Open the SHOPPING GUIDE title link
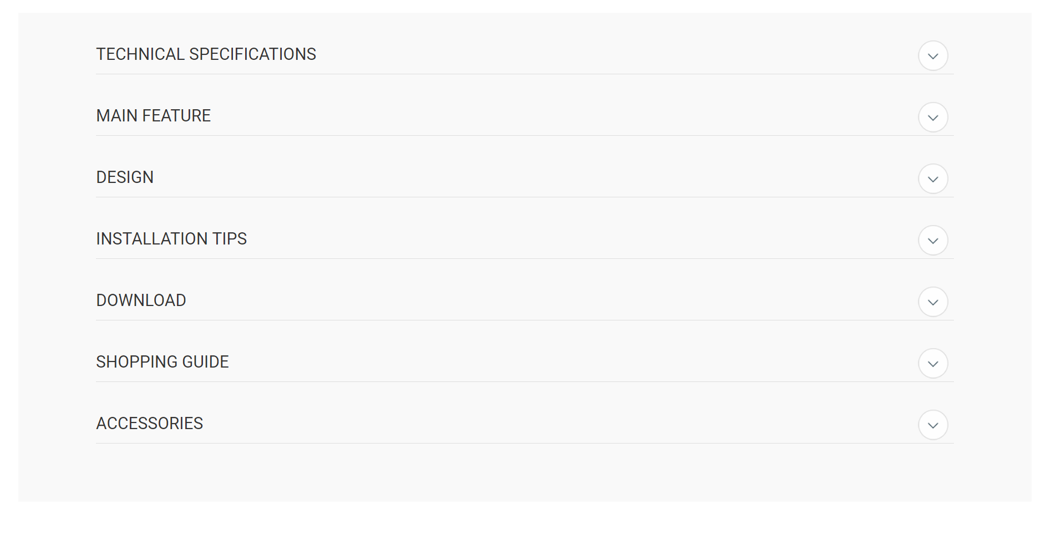The image size is (1051, 535). coord(163,362)
